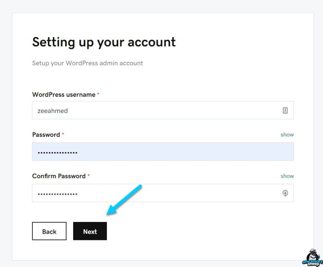The height and width of the screenshot is (267, 323).
Task: Click the blue arrow annotation
Action: pyautogui.click(x=124, y=199)
